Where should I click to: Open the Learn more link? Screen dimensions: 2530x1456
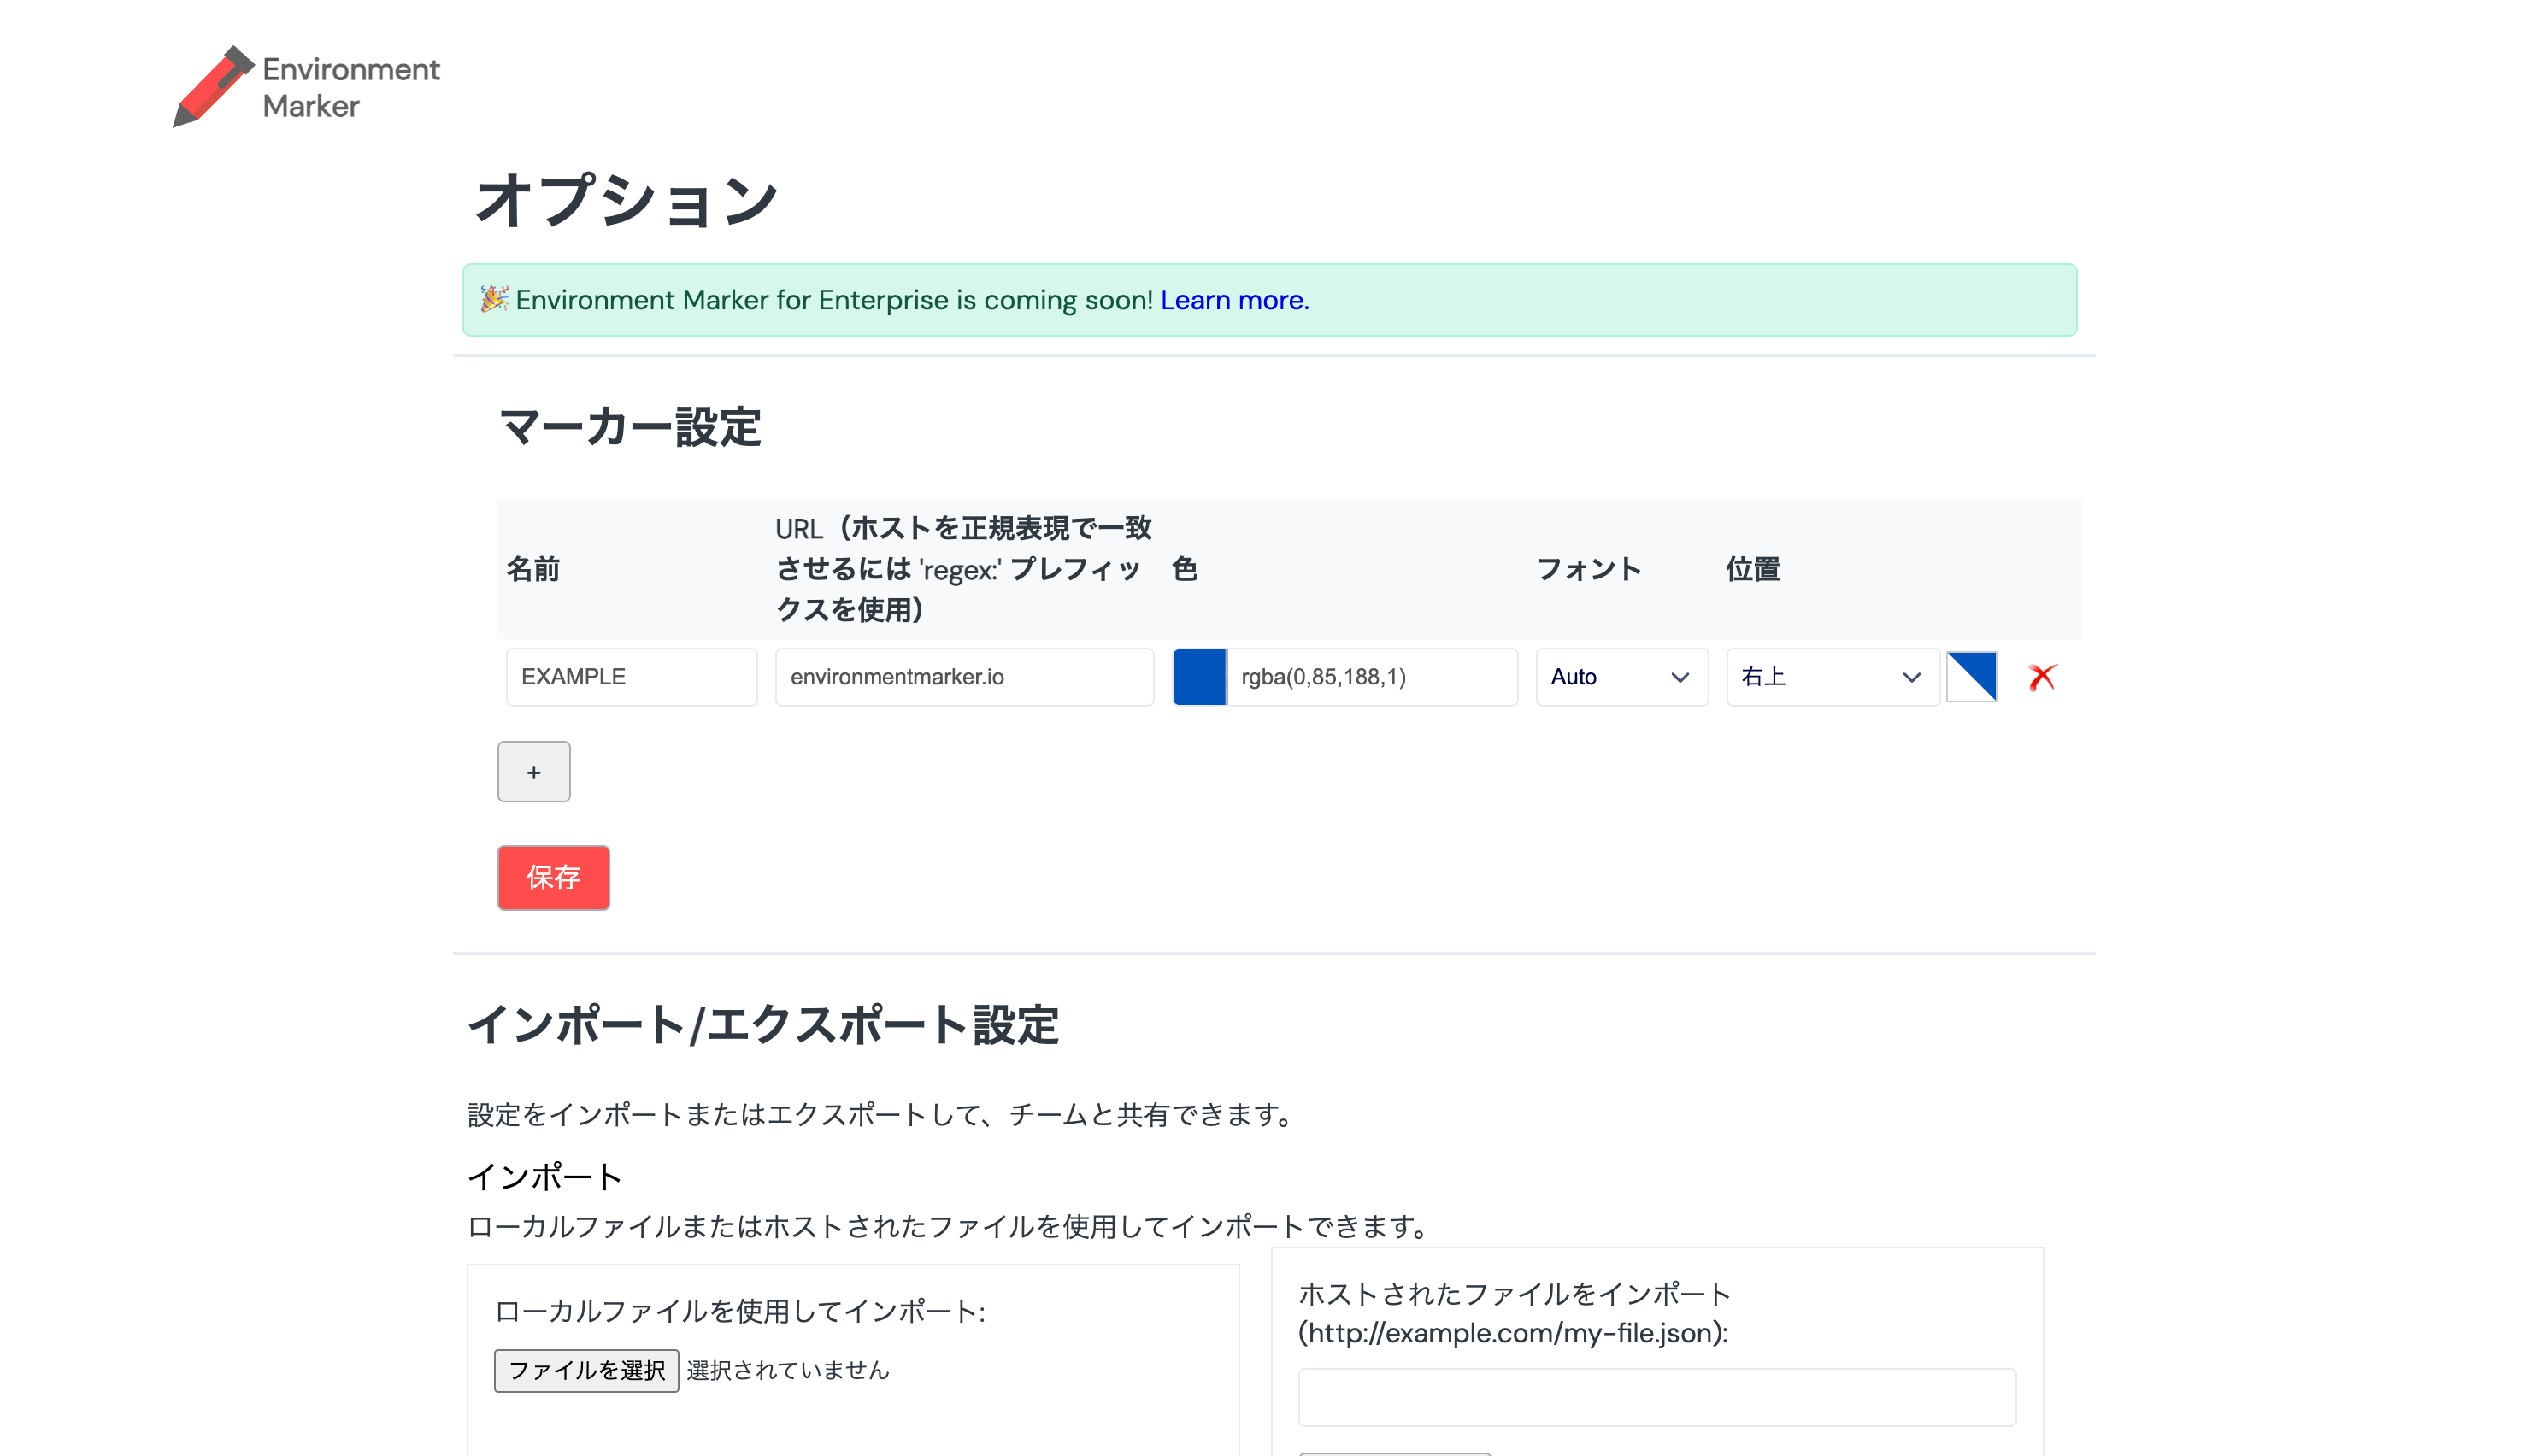pos(1234,300)
